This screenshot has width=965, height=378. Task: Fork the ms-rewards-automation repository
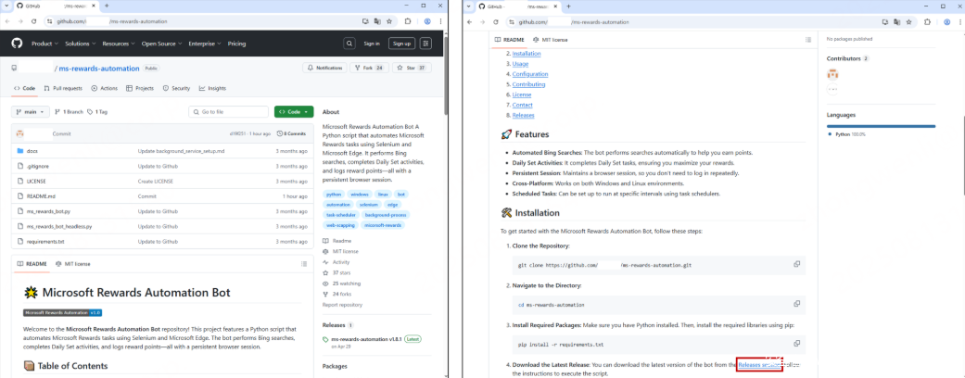[373, 68]
